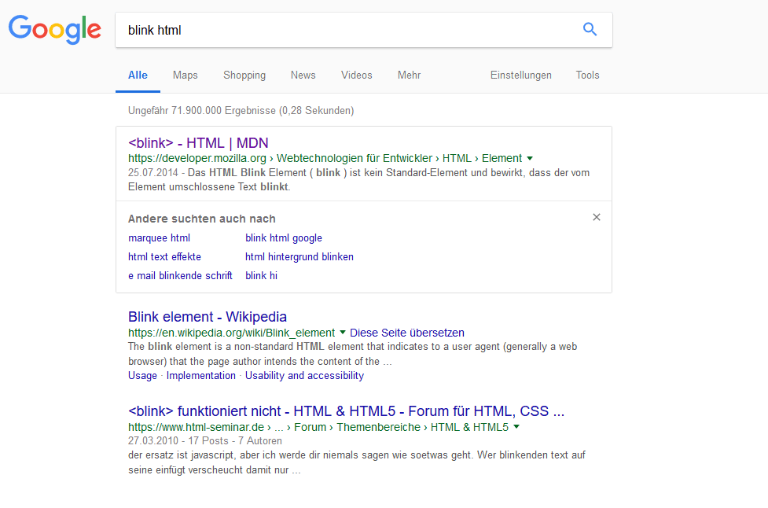Search for 'marquee html' suggestion
This screenshot has width=768, height=508.
[x=160, y=238]
